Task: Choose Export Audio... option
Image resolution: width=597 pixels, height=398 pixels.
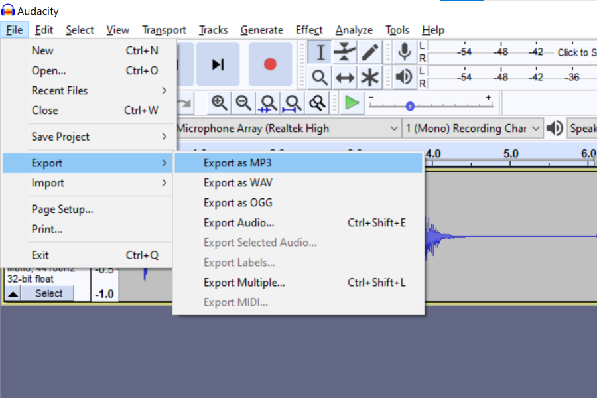Action: pyautogui.click(x=298, y=223)
